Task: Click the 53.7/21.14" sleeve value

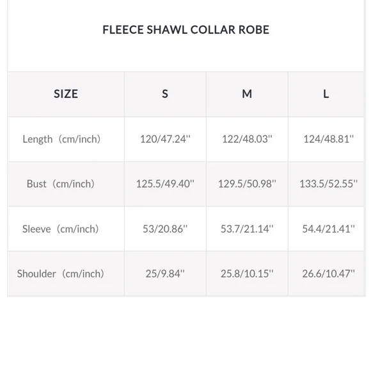Action: coord(247,229)
